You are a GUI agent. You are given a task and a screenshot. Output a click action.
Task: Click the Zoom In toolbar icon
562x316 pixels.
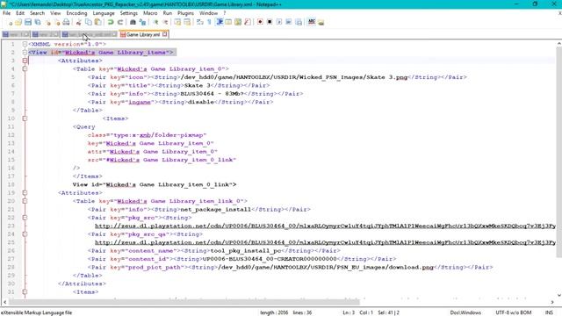tap(155, 22)
